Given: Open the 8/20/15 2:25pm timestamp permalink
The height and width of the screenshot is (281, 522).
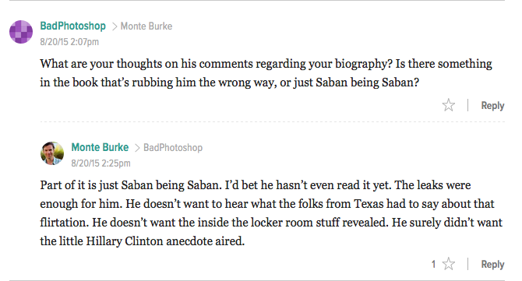Looking at the screenshot, I should coord(101,163).
